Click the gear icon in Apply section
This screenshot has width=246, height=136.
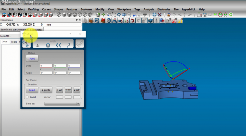48,45
